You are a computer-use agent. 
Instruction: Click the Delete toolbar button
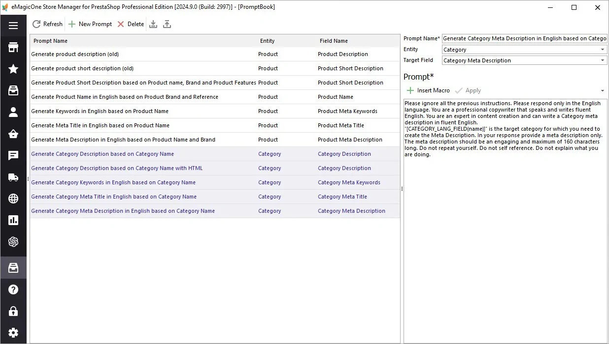coord(131,24)
